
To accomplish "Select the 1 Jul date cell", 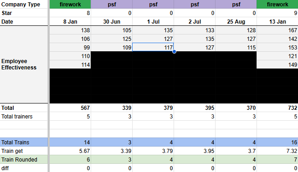I will click(x=153, y=21).
